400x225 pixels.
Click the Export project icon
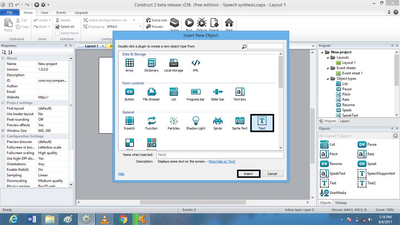(x=214, y=23)
